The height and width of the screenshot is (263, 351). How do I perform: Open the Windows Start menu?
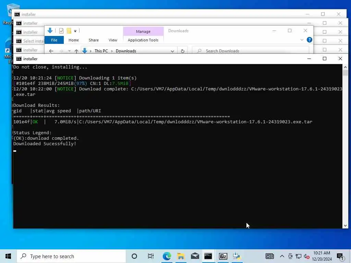8,256
